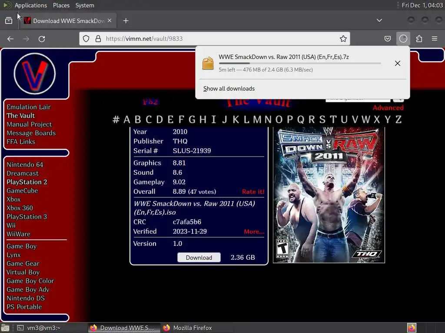Click the SmackDown vs Raw 2011 cover
The image size is (445, 333).
329,195
